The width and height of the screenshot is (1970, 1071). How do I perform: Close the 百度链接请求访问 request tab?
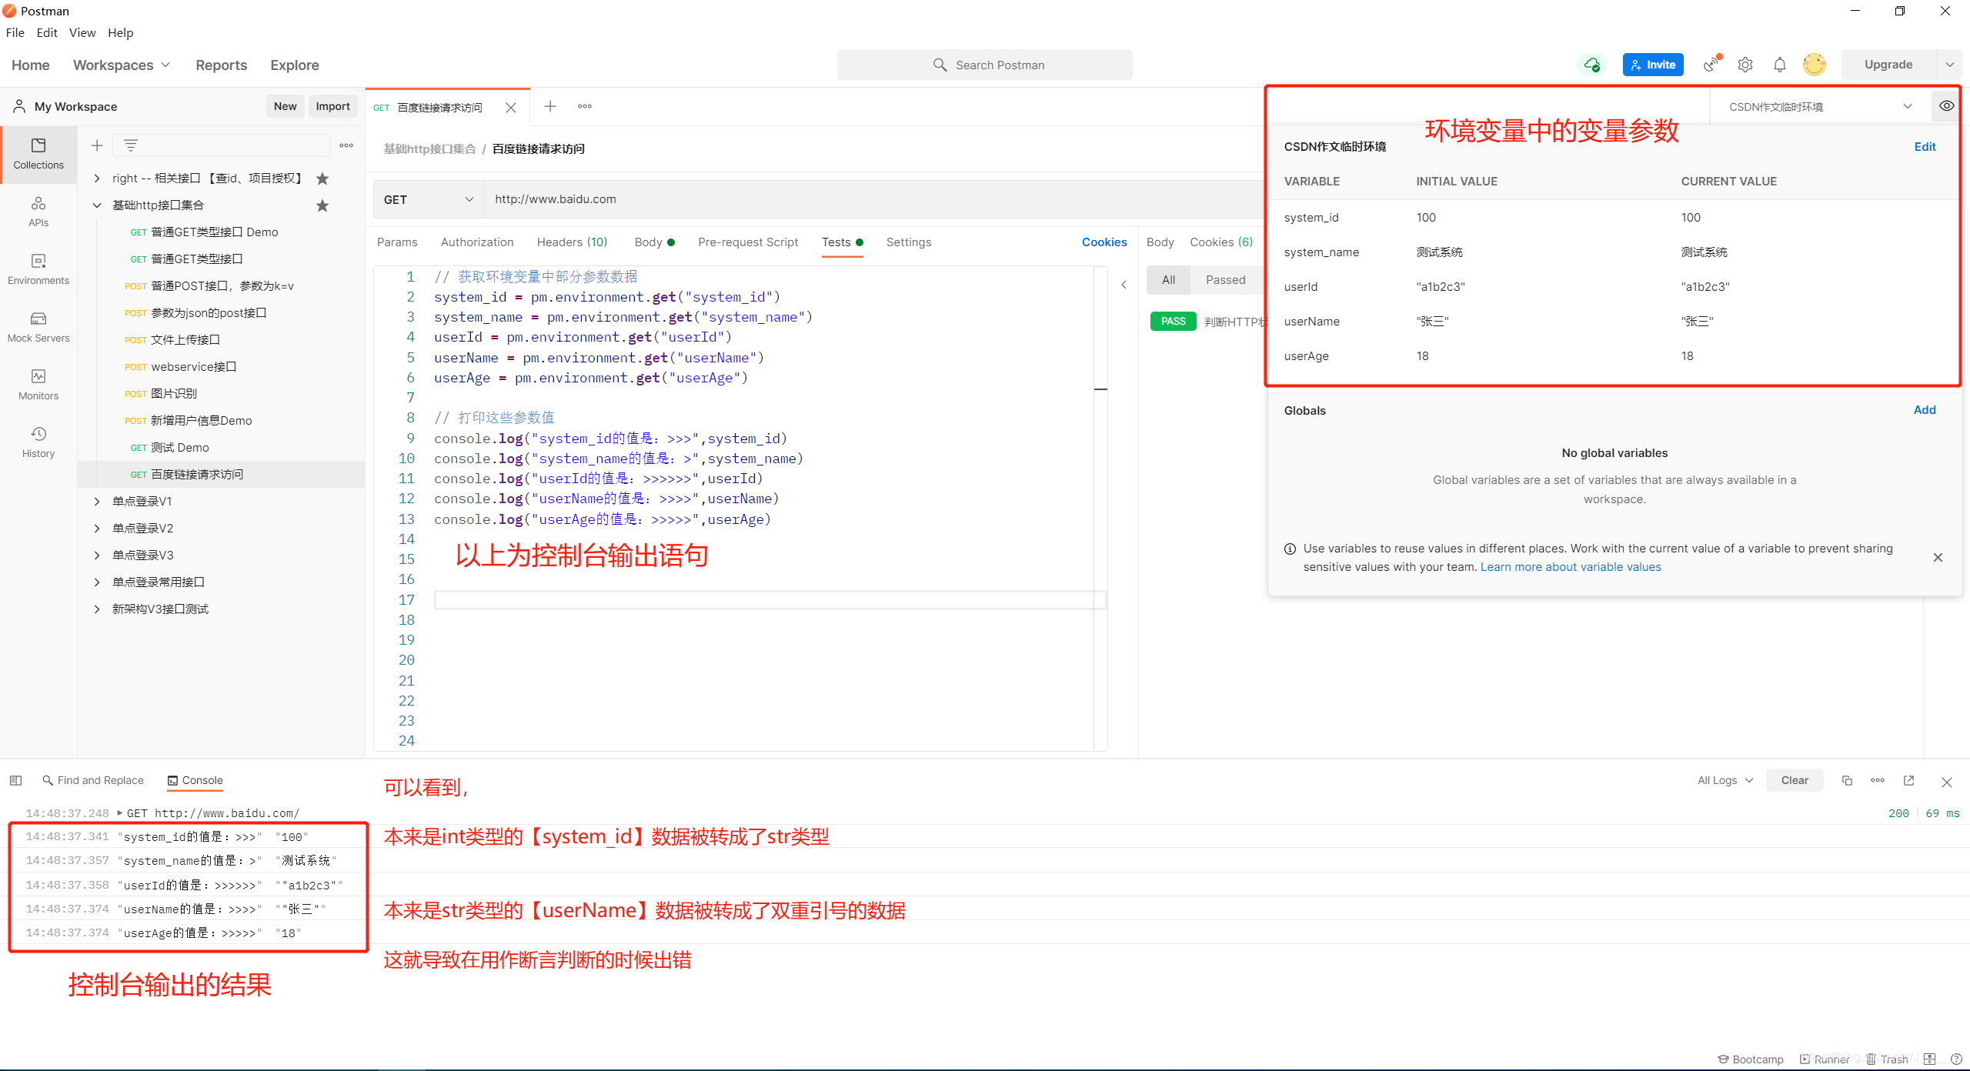pyautogui.click(x=511, y=108)
